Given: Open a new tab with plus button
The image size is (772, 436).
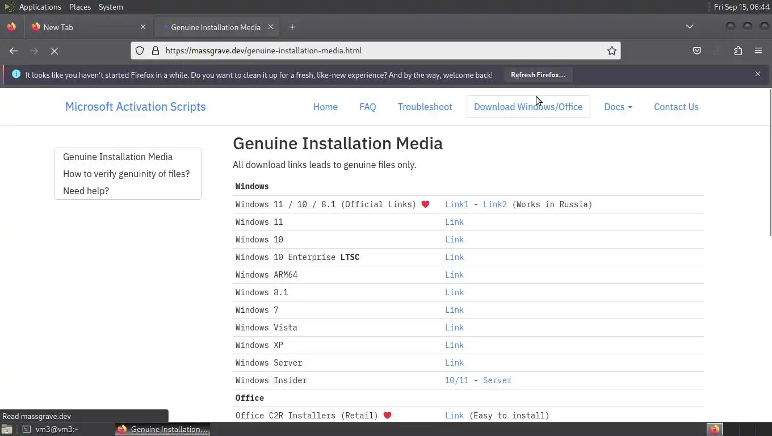Looking at the screenshot, I should pos(292,27).
